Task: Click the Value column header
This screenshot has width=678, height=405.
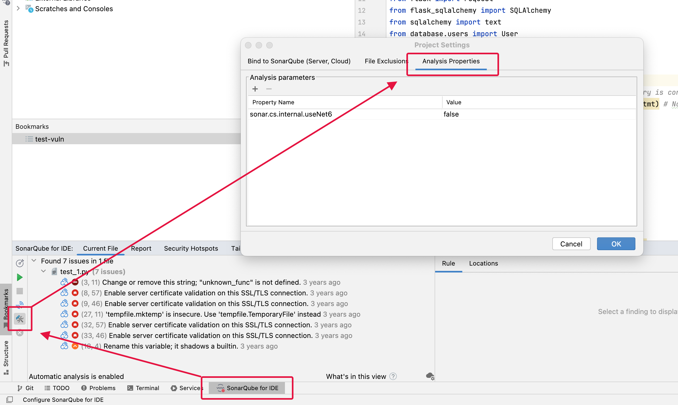Action: pyautogui.click(x=539, y=102)
